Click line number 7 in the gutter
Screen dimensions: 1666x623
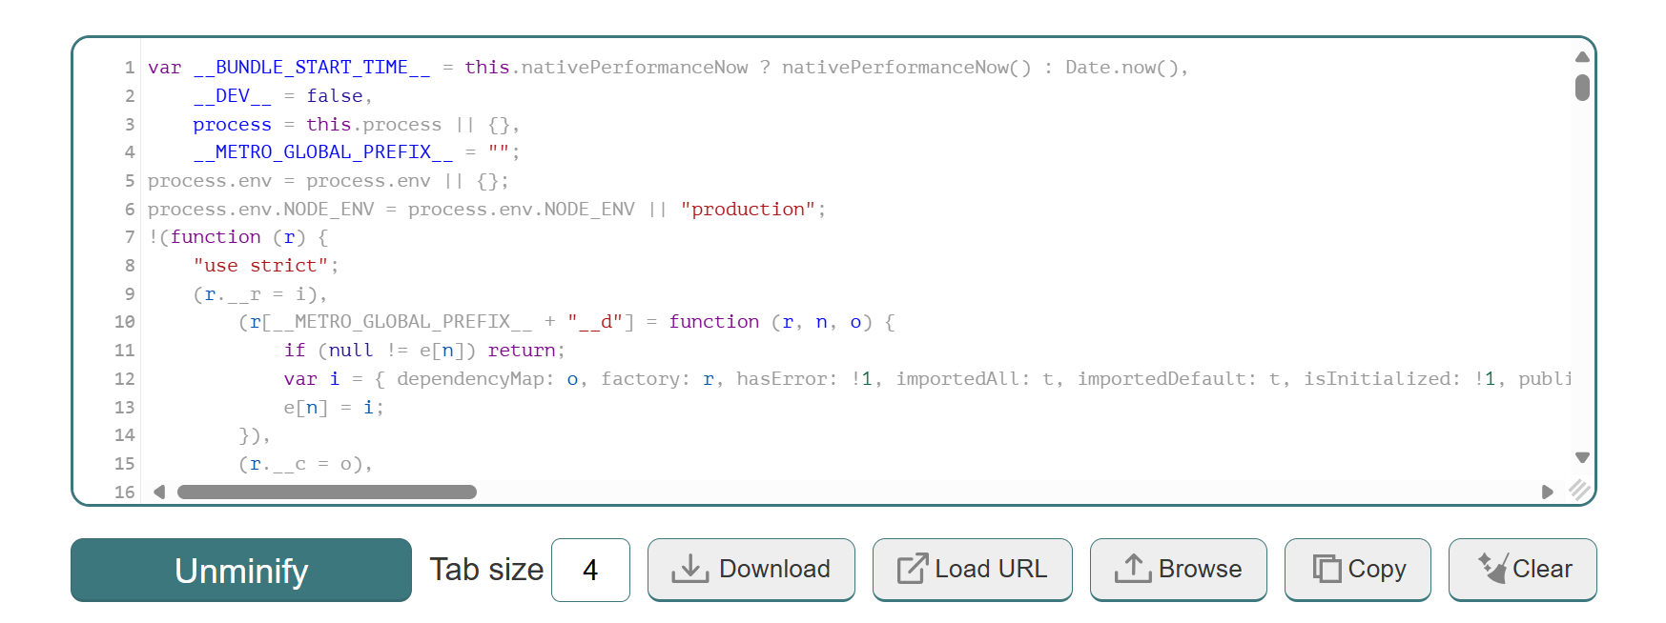130,237
